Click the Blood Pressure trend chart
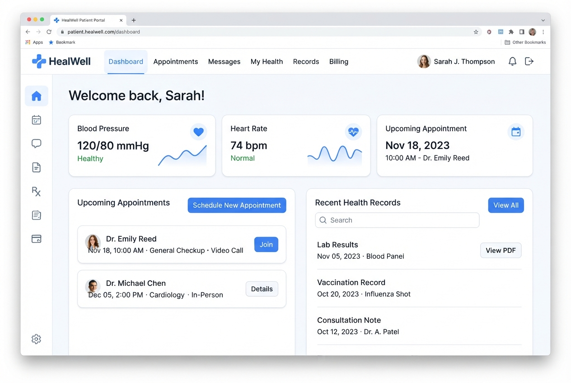The image size is (571, 383). [x=183, y=156]
